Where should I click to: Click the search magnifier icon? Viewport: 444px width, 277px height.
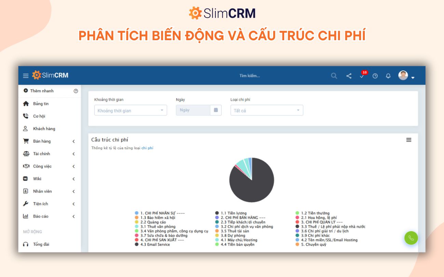(334, 76)
